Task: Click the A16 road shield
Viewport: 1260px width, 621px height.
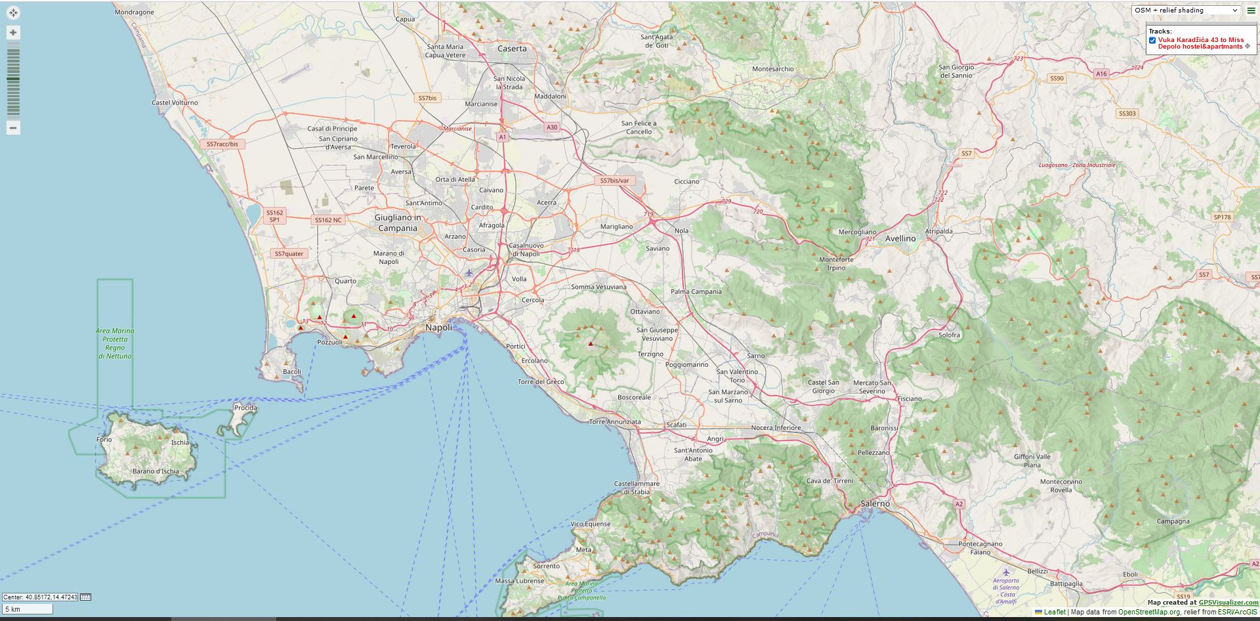Action: [1101, 74]
